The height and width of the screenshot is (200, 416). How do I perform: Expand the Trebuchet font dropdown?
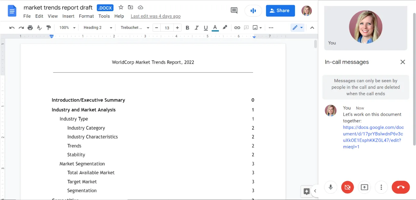coord(135,28)
